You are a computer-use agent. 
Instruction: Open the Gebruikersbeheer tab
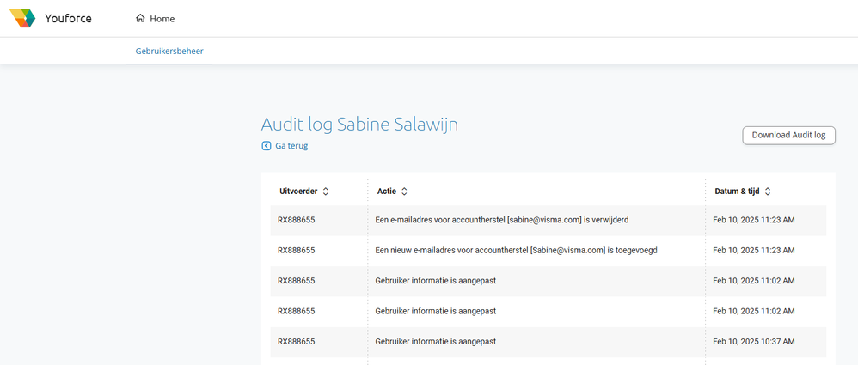coord(169,52)
